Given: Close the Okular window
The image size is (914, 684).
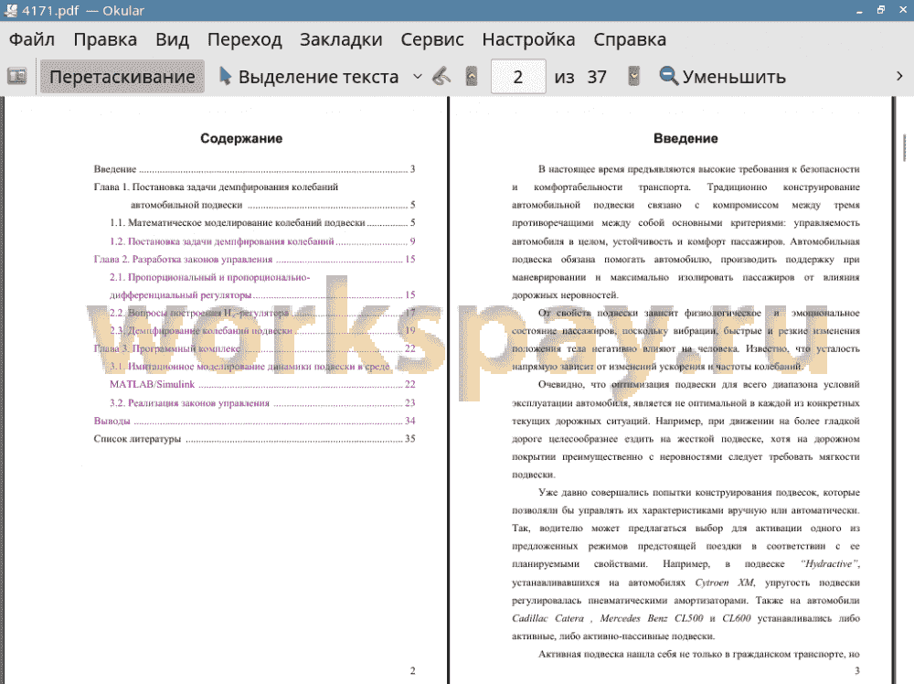Looking at the screenshot, I should click(x=903, y=10).
